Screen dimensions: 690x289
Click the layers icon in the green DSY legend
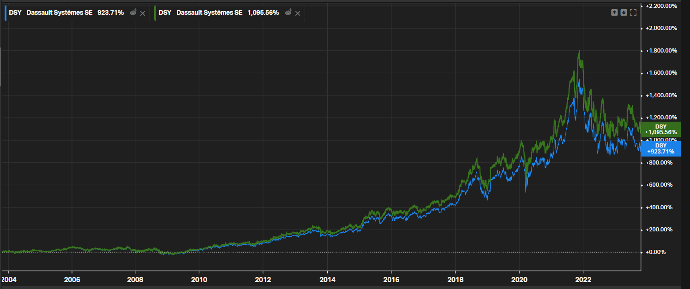288,13
